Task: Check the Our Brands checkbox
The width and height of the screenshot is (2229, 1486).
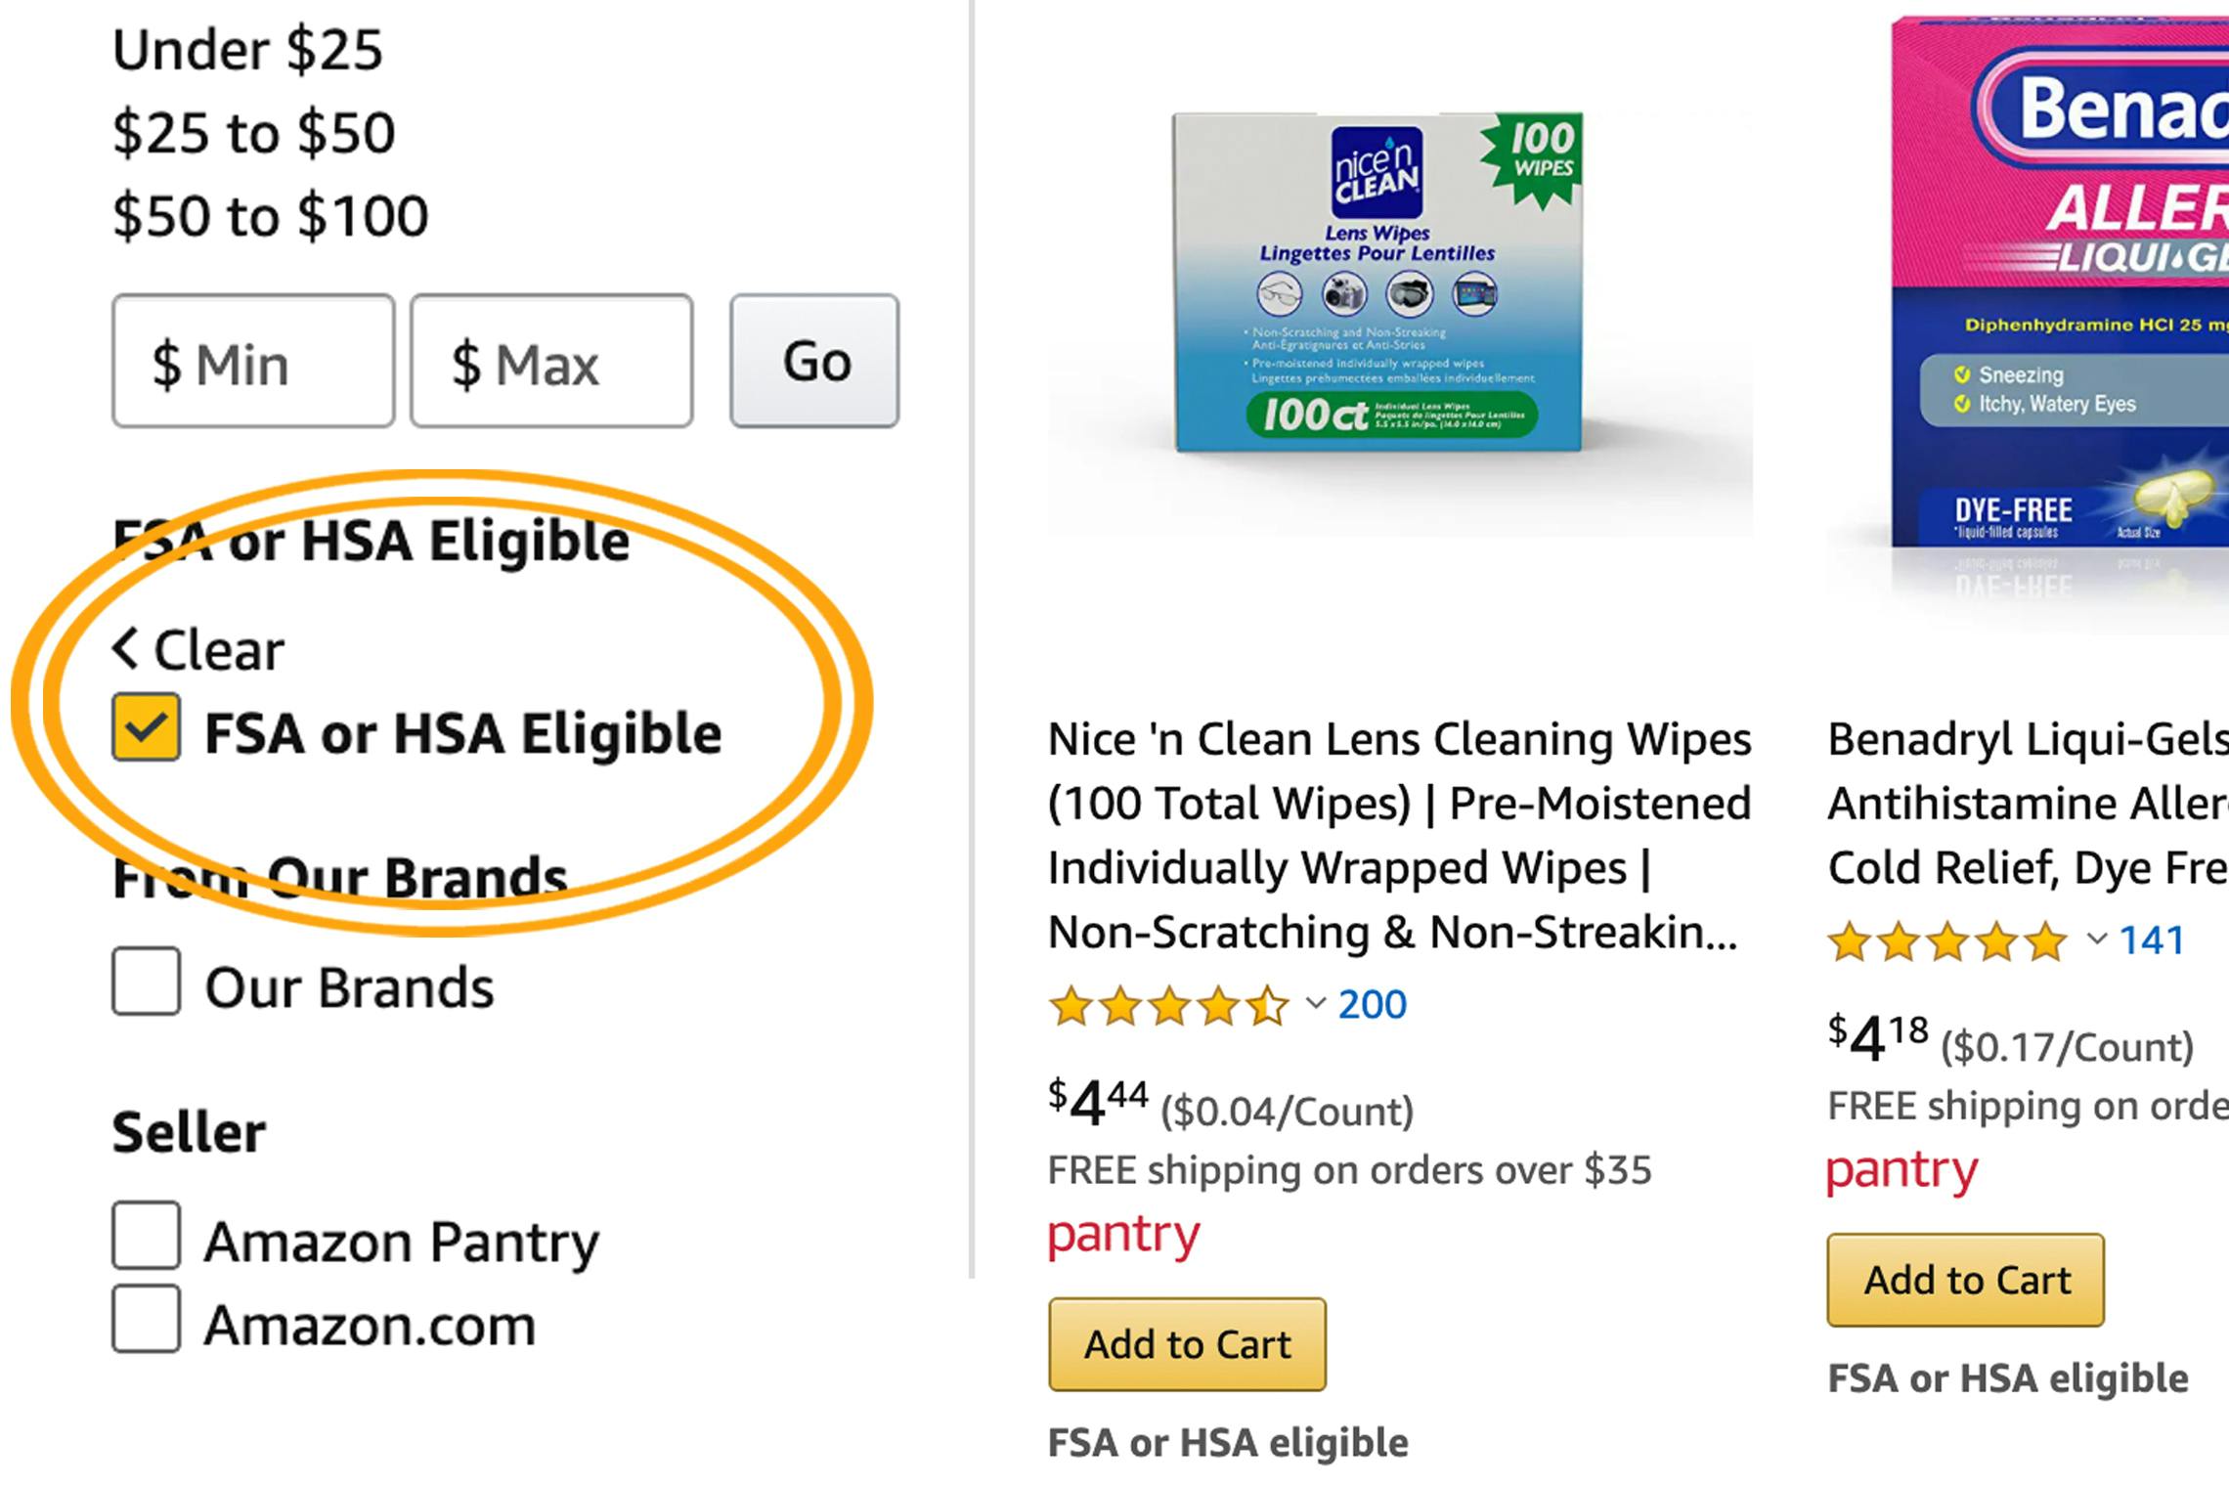Action: coord(146,981)
